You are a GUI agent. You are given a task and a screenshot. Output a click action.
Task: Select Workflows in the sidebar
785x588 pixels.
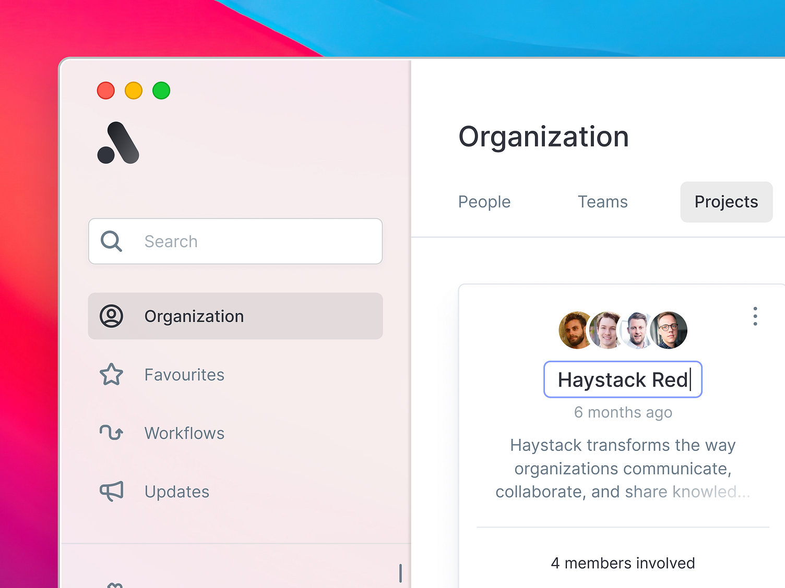click(184, 433)
